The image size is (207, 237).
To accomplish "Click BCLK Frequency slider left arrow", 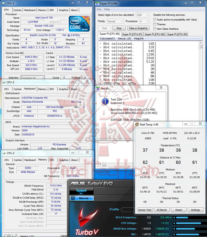I will coord(174,217).
